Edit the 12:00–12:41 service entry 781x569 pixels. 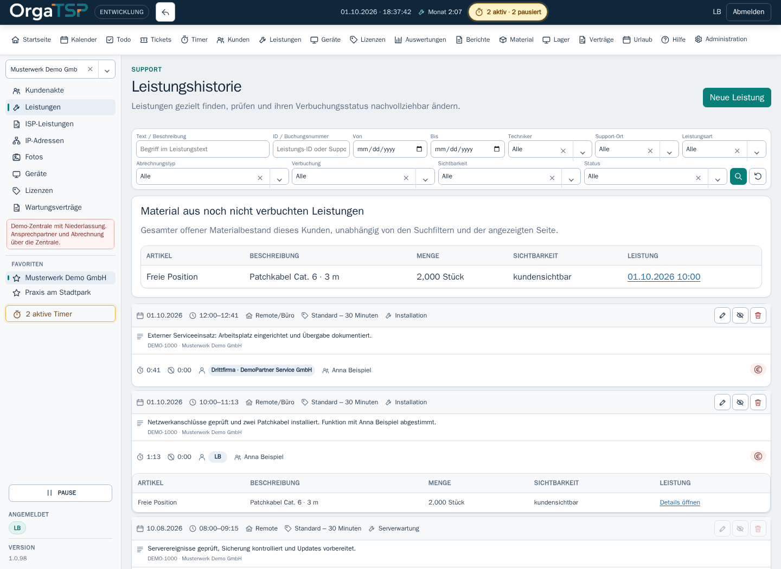pos(722,315)
